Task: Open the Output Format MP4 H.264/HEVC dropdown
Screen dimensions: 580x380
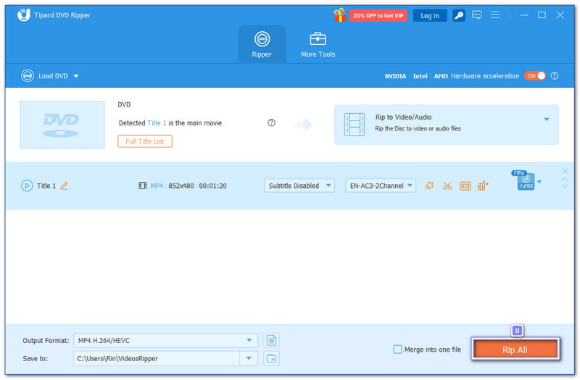Action: 165,340
